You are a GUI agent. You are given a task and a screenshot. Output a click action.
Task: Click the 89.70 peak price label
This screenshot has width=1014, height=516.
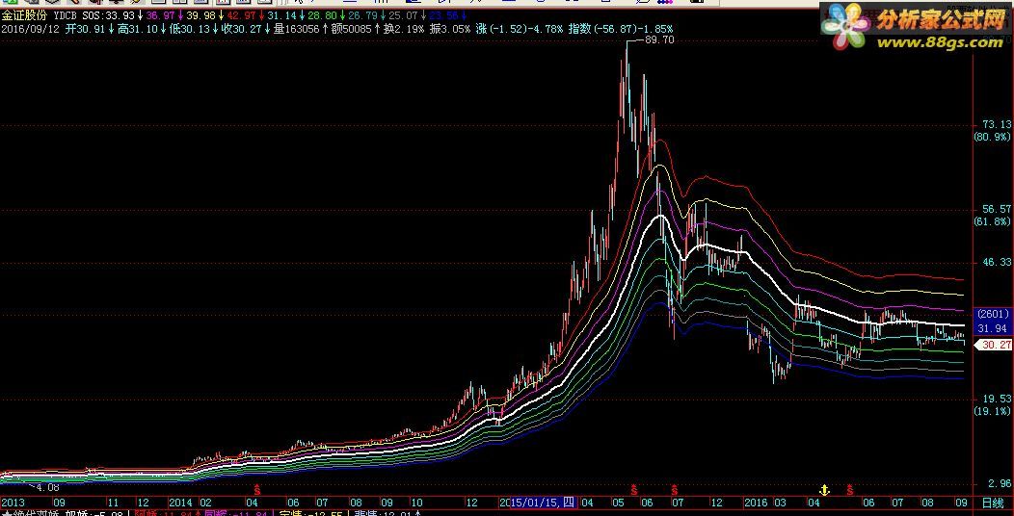pyautogui.click(x=659, y=39)
